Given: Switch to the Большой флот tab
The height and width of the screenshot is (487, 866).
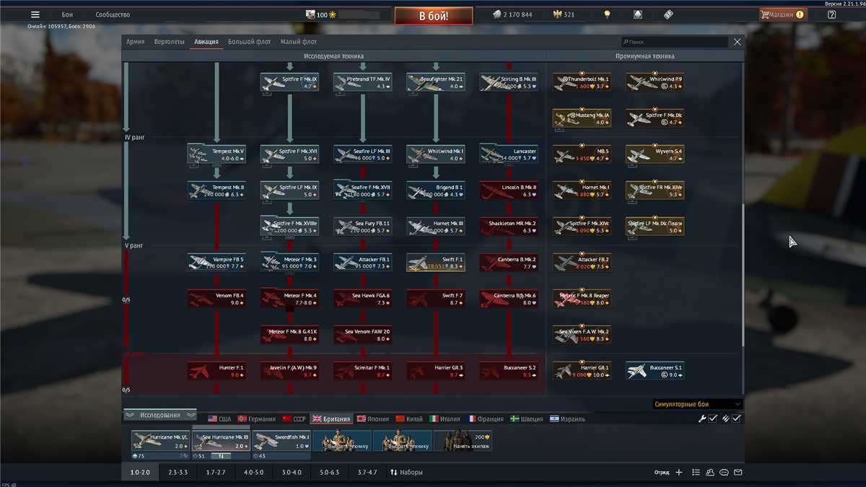Looking at the screenshot, I should (x=249, y=42).
